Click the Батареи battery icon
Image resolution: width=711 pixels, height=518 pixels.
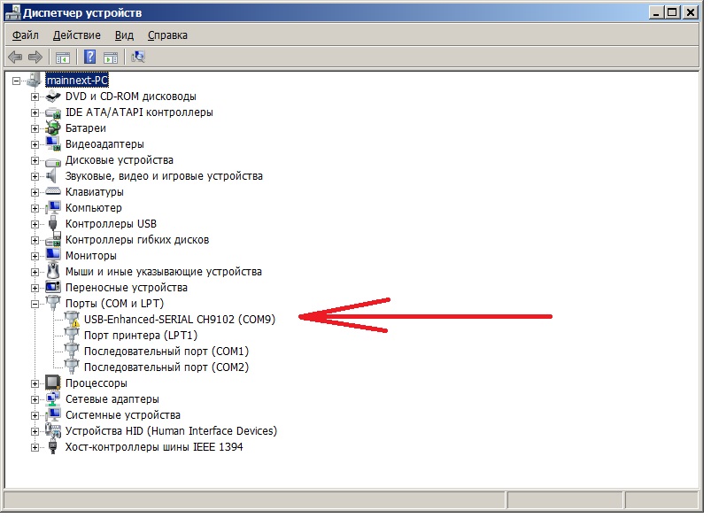53,128
